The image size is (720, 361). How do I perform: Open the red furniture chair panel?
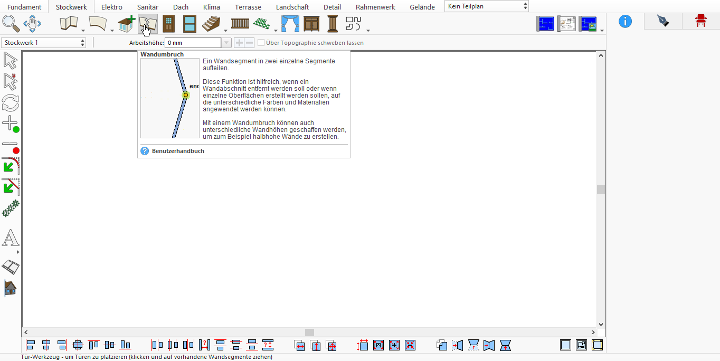point(701,21)
